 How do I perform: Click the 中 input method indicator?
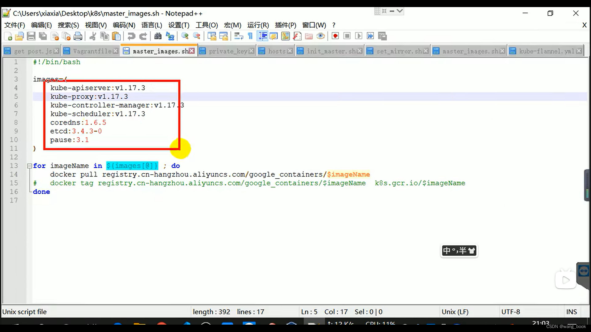(446, 251)
